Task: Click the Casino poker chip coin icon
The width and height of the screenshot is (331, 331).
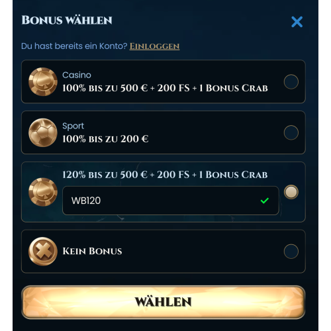Action: point(43,81)
